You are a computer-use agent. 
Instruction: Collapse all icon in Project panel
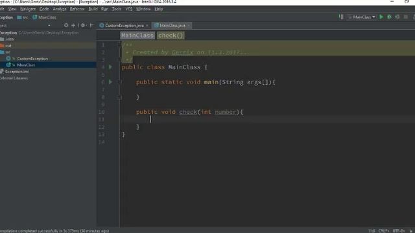click(73, 25)
